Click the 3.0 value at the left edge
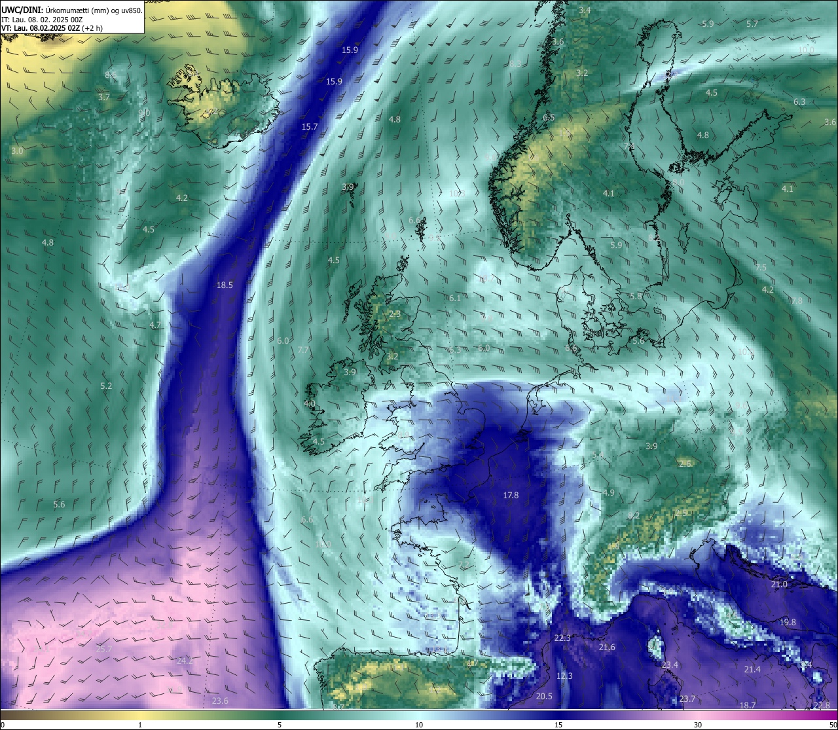 pos(17,151)
